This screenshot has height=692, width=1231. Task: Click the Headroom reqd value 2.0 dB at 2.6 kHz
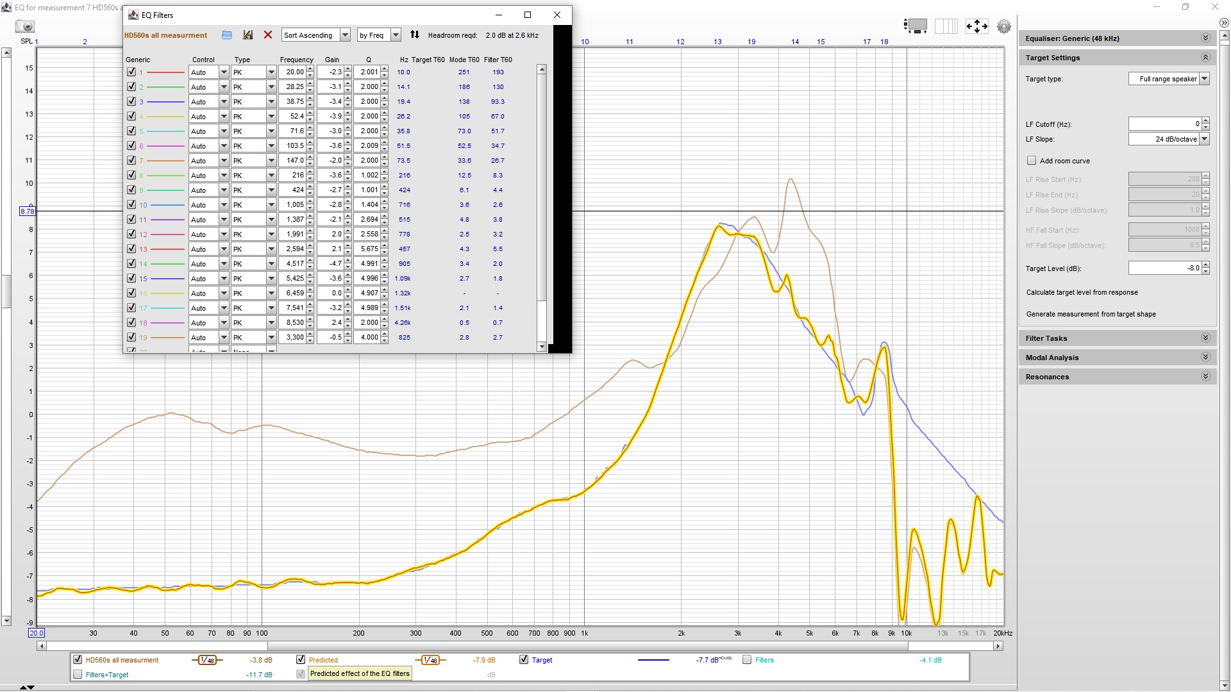click(x=512, y=35)
